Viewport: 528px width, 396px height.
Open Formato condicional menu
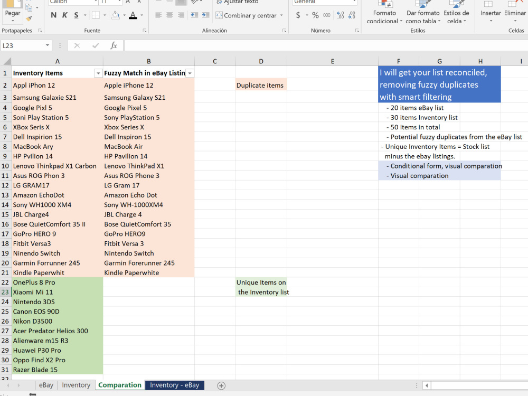pyautogui.click(x=384, y=13)
